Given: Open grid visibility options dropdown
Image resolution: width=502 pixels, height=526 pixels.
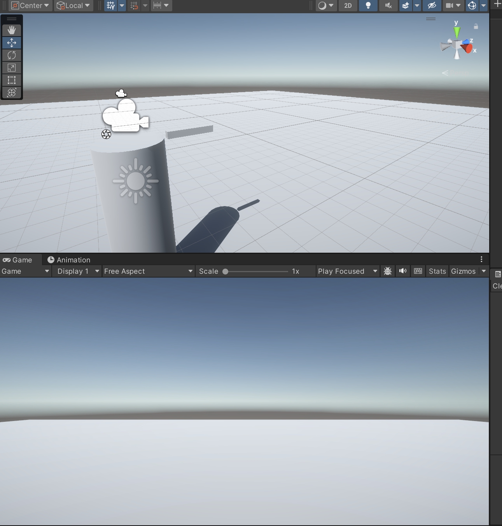Looking at the screenshot, I should coord(122,5).
